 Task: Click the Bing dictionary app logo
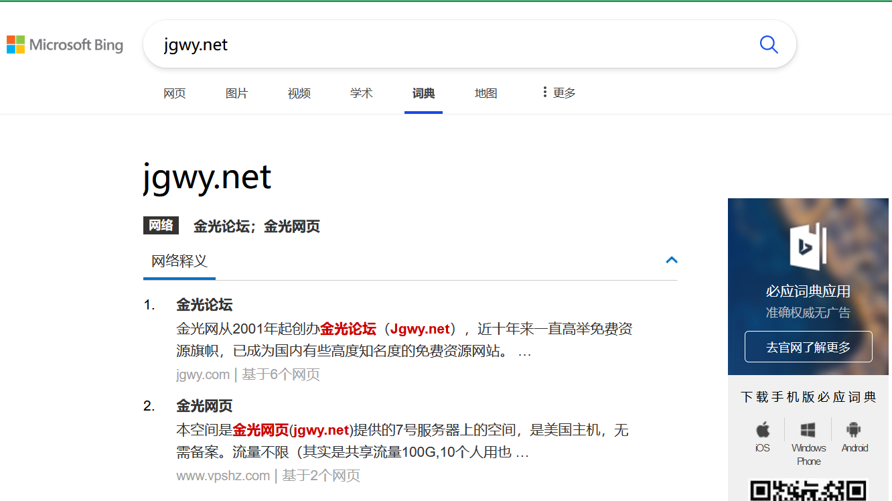pos(808,245)
